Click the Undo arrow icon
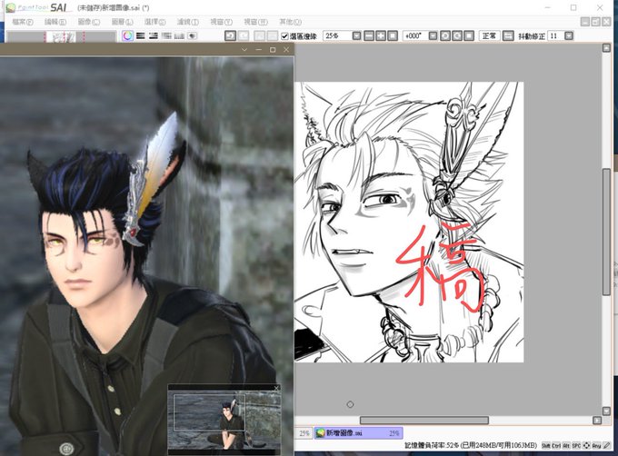Viewport: 618px width, 456px height. [230, 35]
